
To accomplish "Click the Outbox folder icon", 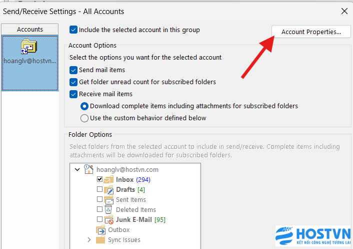I will 100,229.
